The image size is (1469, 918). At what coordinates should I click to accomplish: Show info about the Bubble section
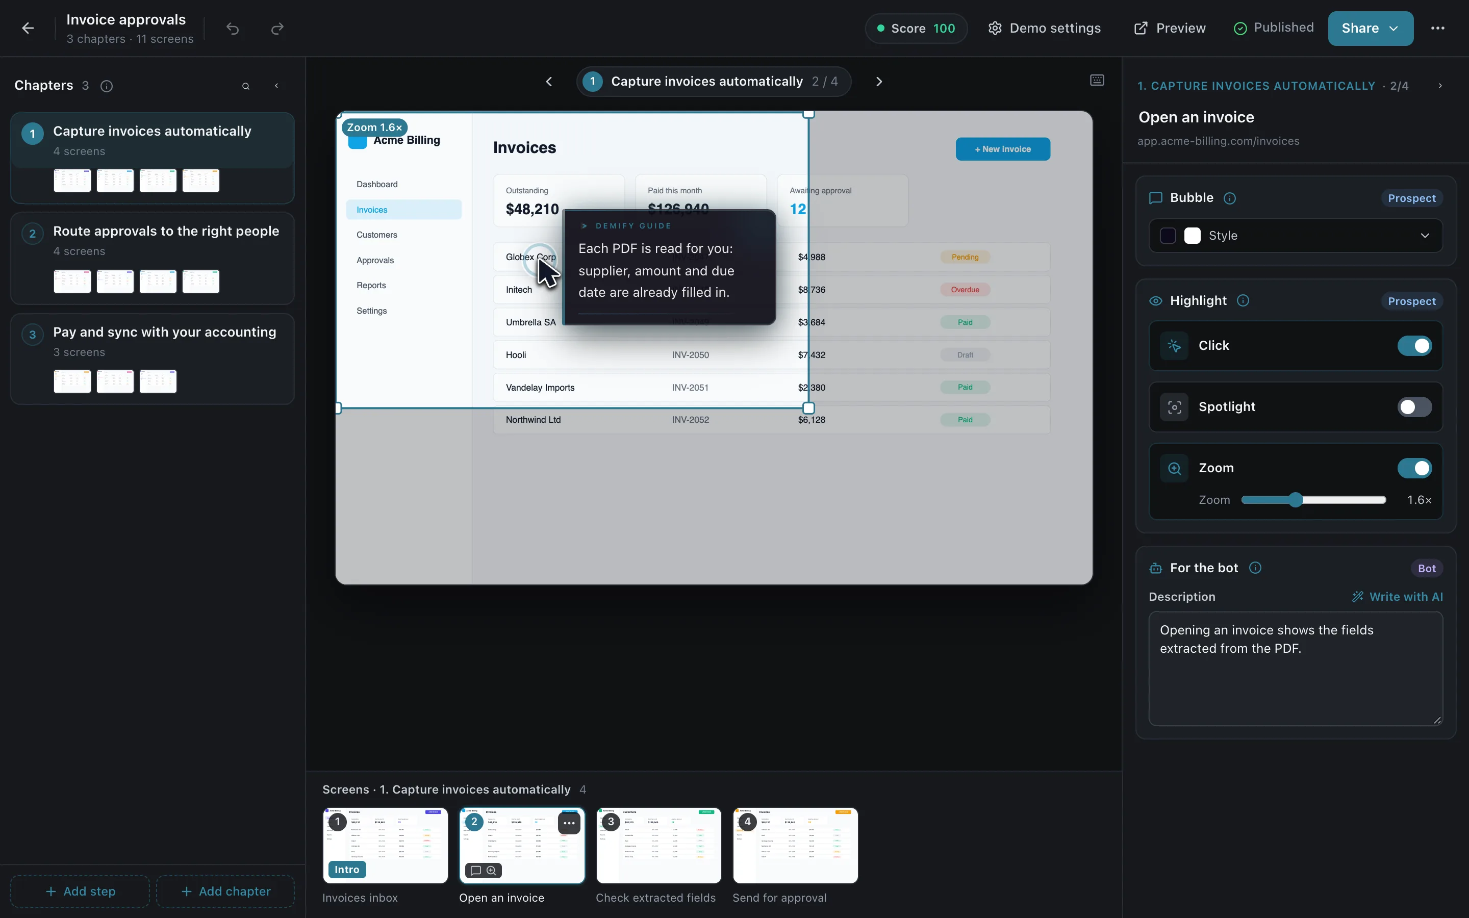click(1229, 198)
